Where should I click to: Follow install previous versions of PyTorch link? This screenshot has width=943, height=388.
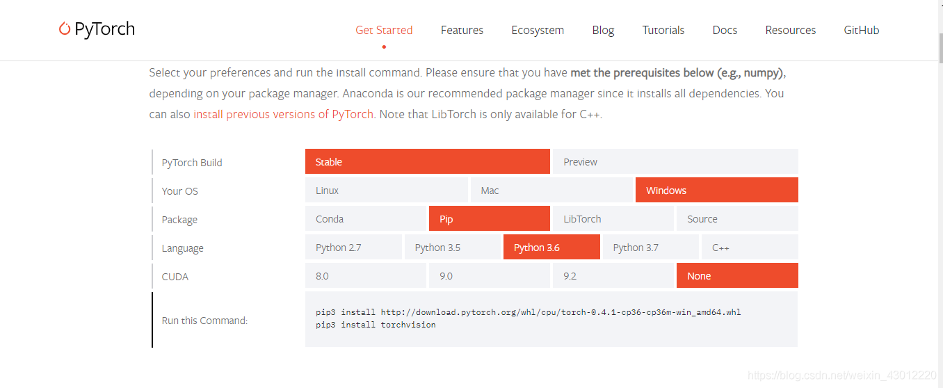283,114
